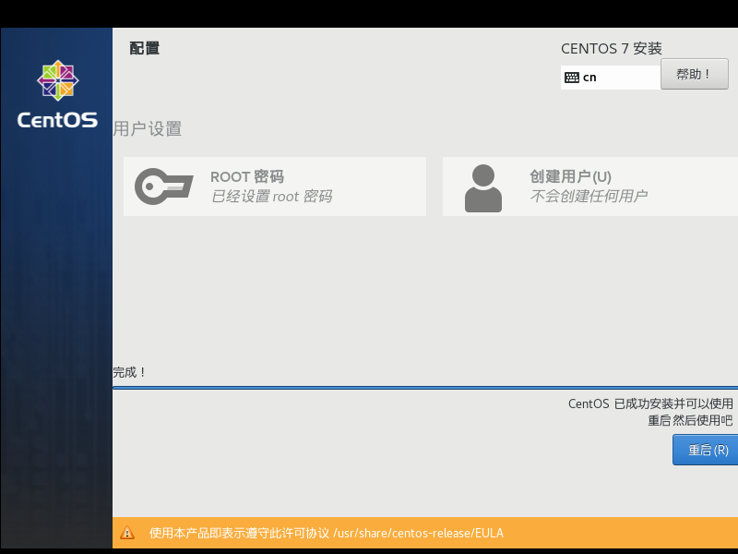Open the 创建用户(U) settings tile

[590, 186]
